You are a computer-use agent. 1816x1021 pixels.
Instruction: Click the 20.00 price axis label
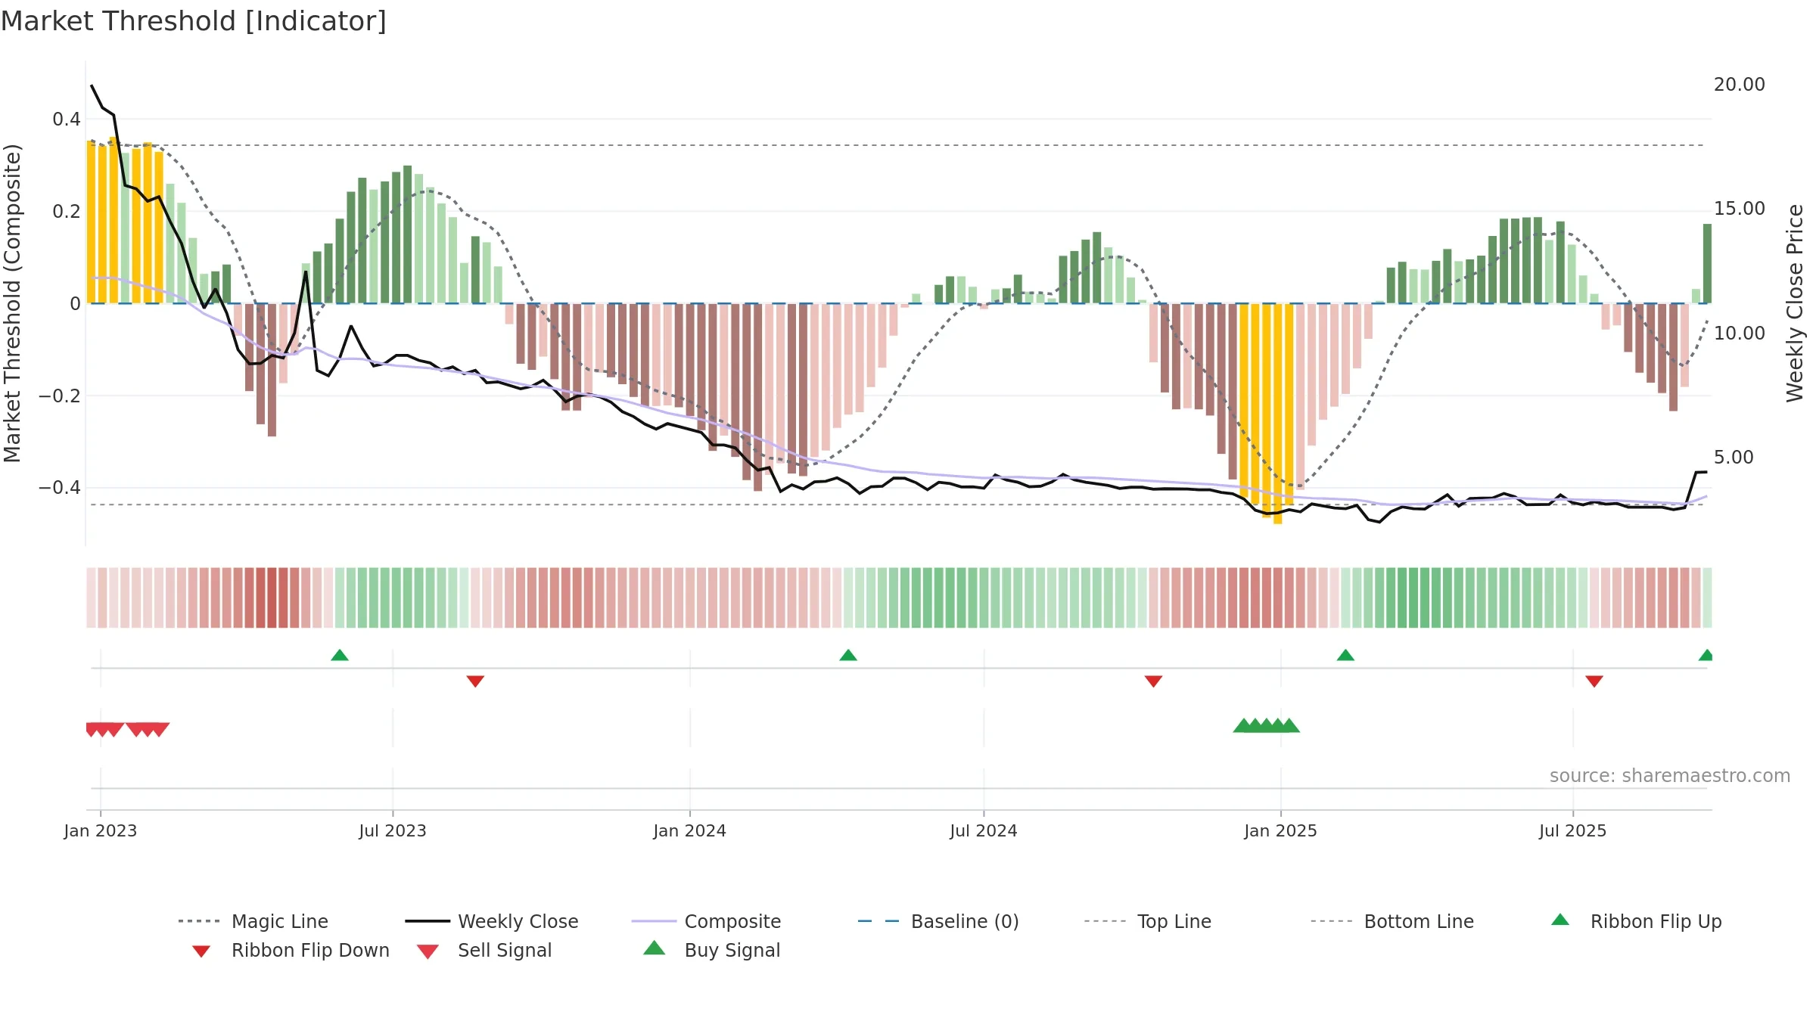click(1740, 85)
